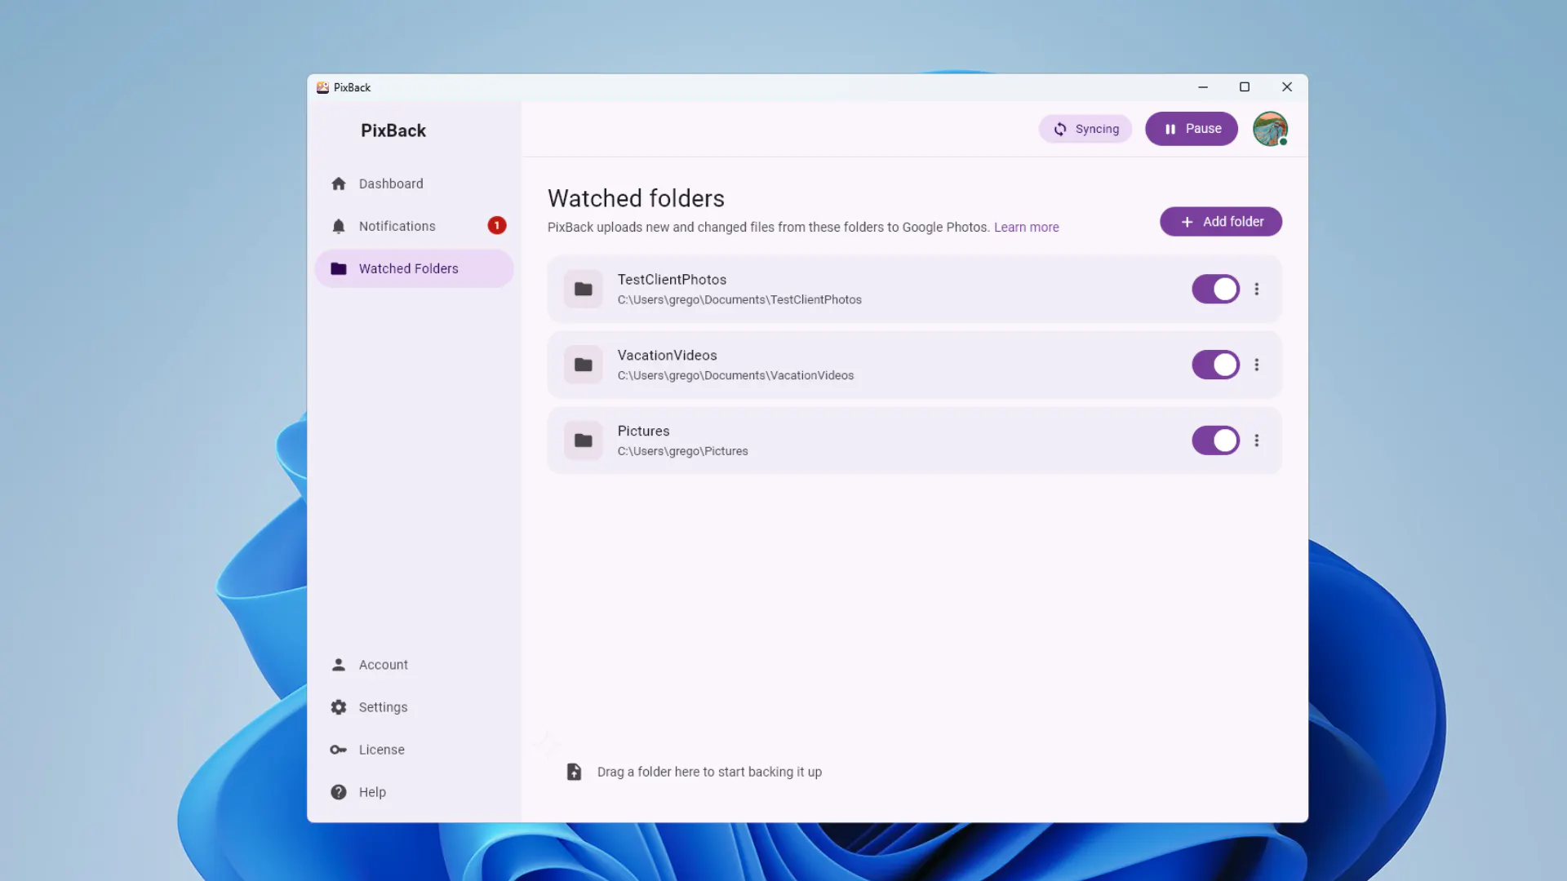Open the user profile avatar
1567x881 pixels.
pos(1271,129)
